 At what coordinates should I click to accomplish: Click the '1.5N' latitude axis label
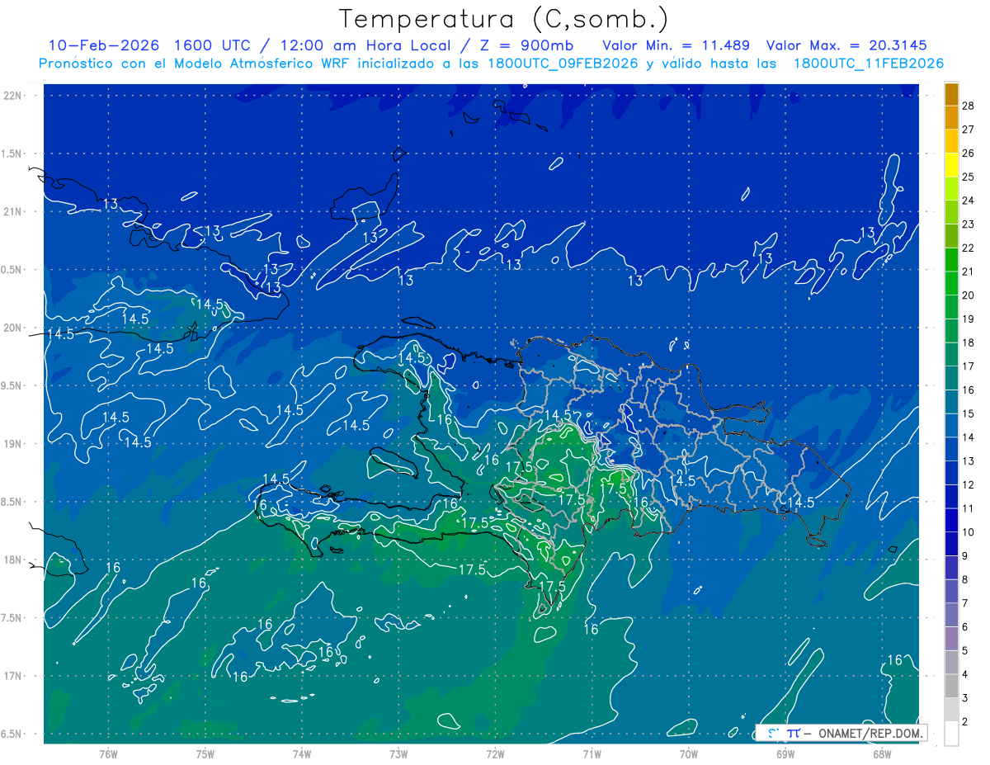[13, 153]
